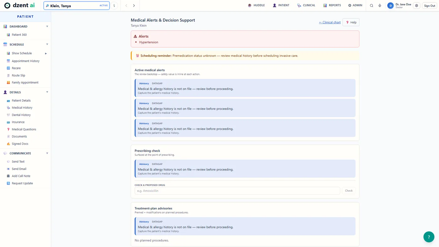Click the Signed Docs icon
The width and height of the screenshot is (439, 247).
[x=8, y=144]
